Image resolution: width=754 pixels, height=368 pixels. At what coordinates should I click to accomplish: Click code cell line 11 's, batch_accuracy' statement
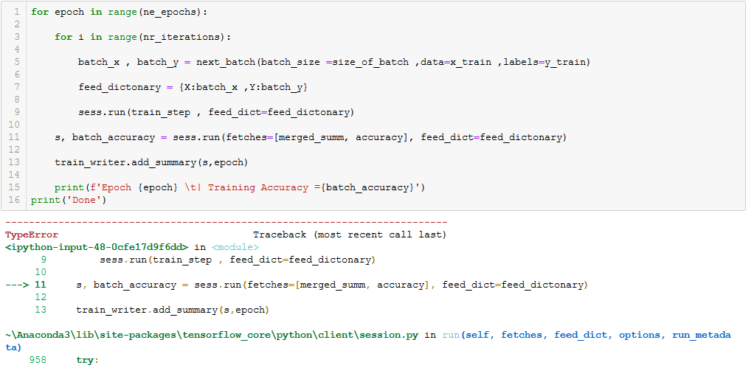pyautogui.click(x=311, y=137)
